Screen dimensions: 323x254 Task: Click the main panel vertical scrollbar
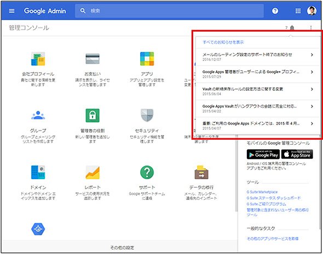click(237, 174)
